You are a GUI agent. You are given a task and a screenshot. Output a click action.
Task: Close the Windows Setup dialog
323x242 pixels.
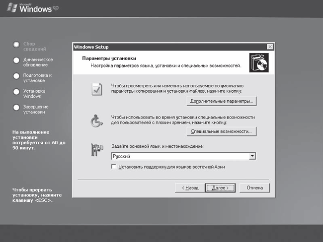270,47
